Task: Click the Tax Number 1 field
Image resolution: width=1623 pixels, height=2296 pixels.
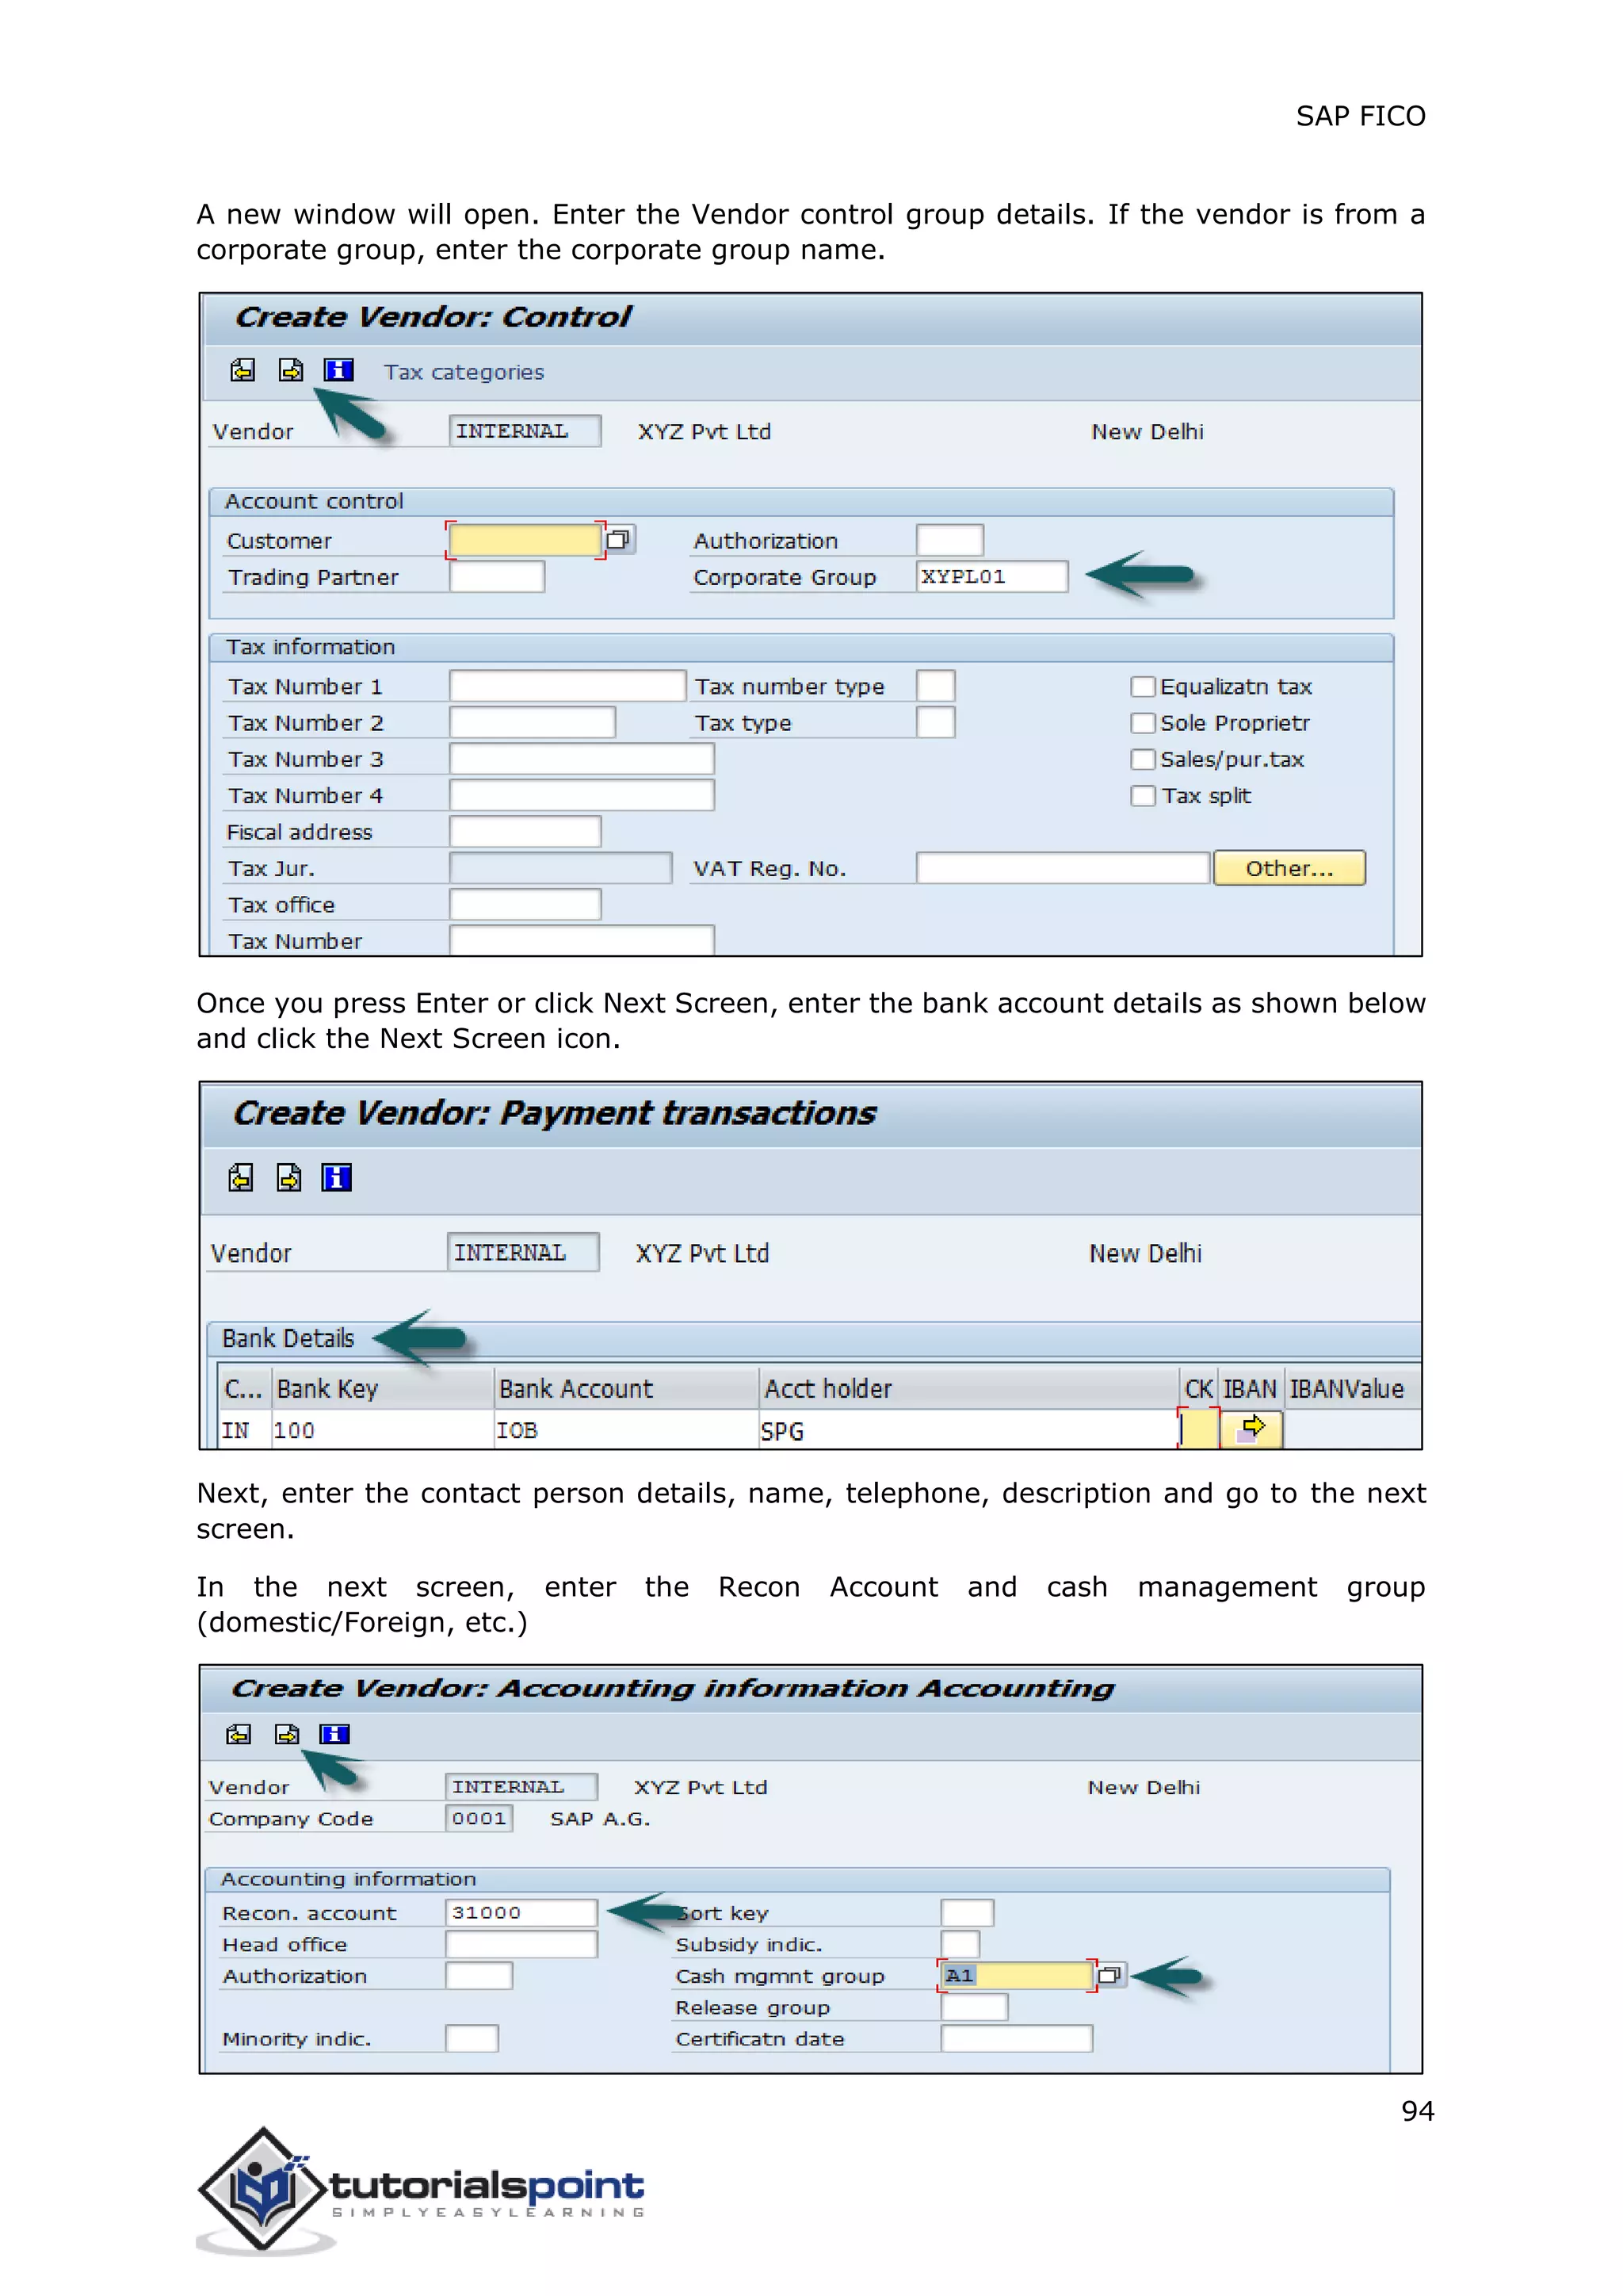Action: pos(567,686)
